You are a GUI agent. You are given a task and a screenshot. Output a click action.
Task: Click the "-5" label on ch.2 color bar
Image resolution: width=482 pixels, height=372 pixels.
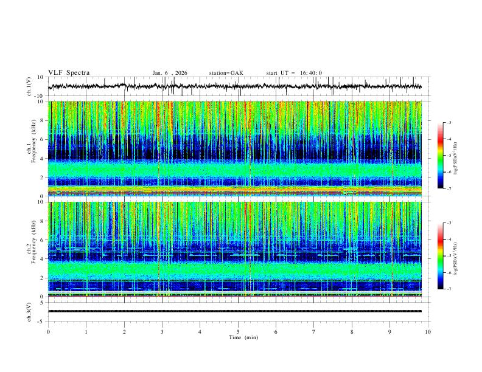[449, 256]
